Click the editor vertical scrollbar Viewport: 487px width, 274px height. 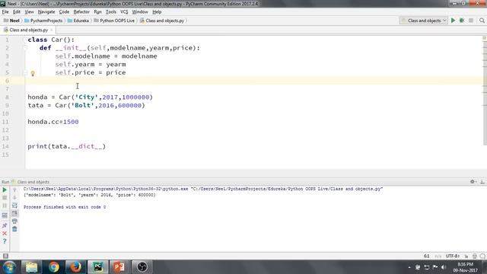tap(485, 93)
